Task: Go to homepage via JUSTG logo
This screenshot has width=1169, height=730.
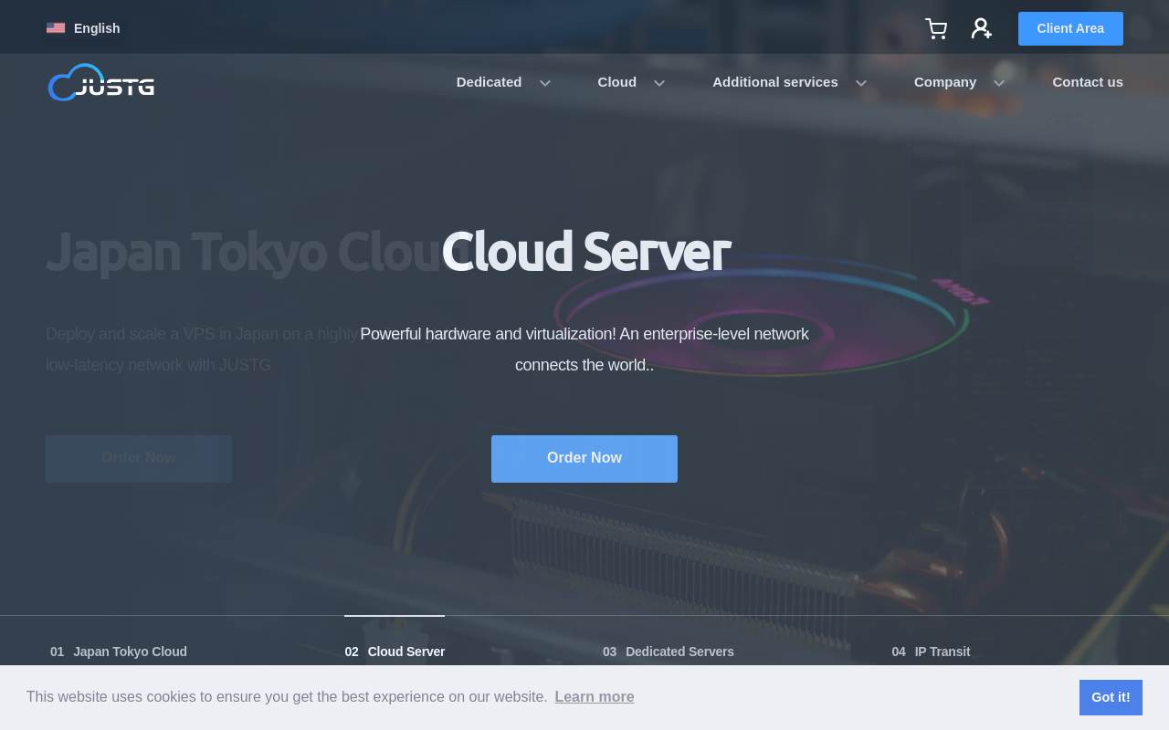Action: pos(101,82)
